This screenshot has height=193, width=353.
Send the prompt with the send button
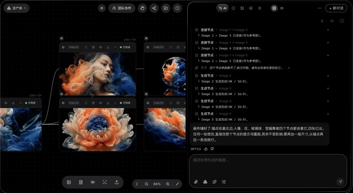click(x=340, y=182)
